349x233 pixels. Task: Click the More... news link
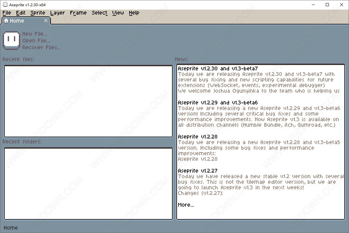point(186,205)
